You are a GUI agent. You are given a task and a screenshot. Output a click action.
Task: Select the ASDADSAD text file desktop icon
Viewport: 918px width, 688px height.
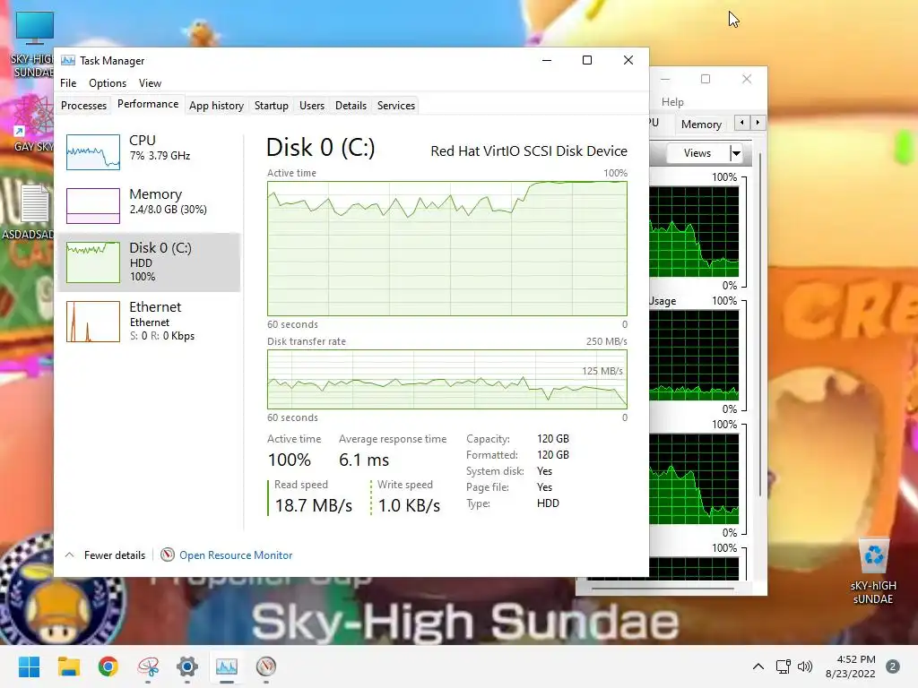[30, 211]
